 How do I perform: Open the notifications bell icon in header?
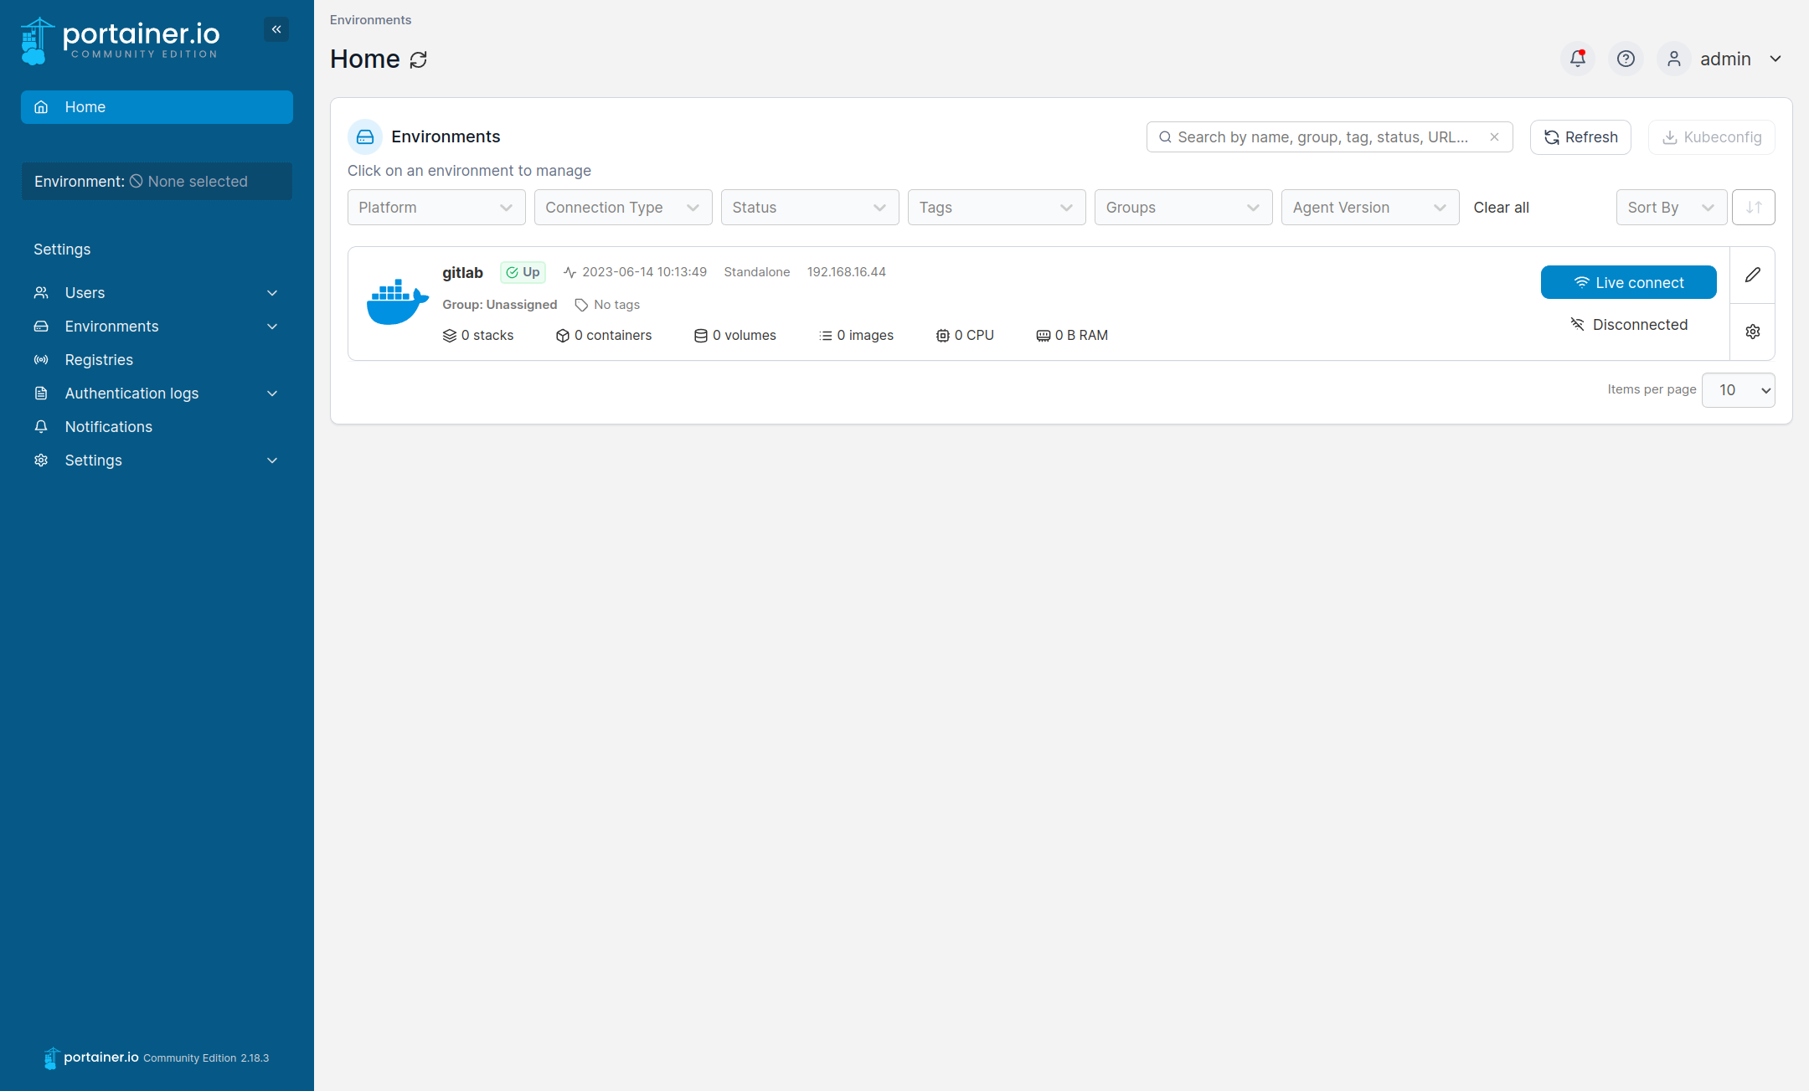pos(1578,59)
